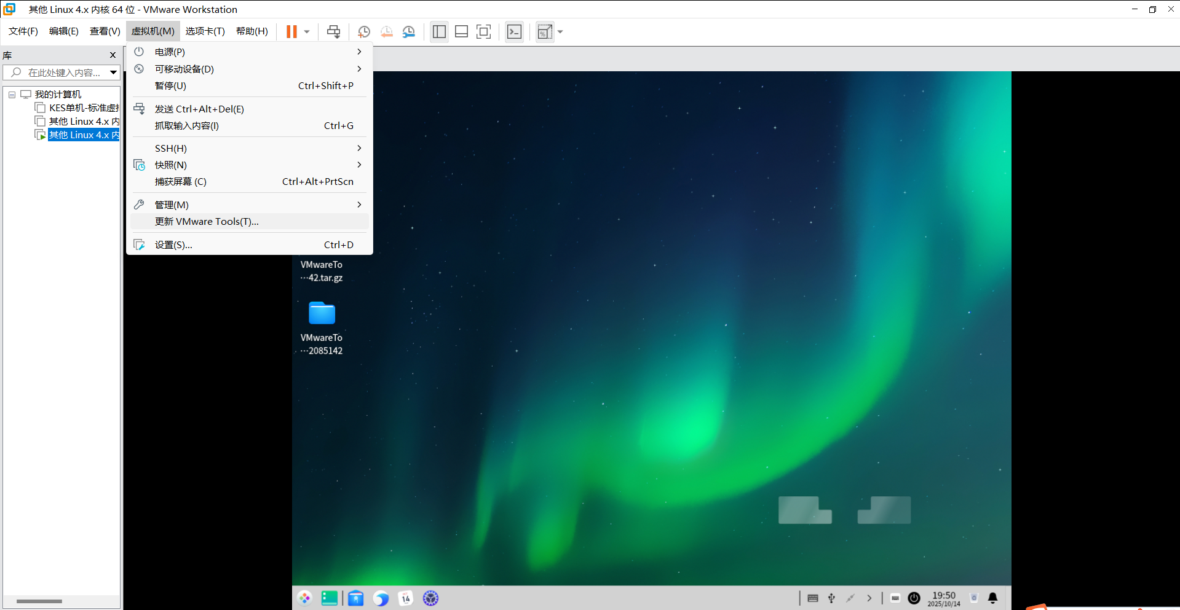Open console view toolbar icon
The image size is (1180, 610).
point(514,32)
